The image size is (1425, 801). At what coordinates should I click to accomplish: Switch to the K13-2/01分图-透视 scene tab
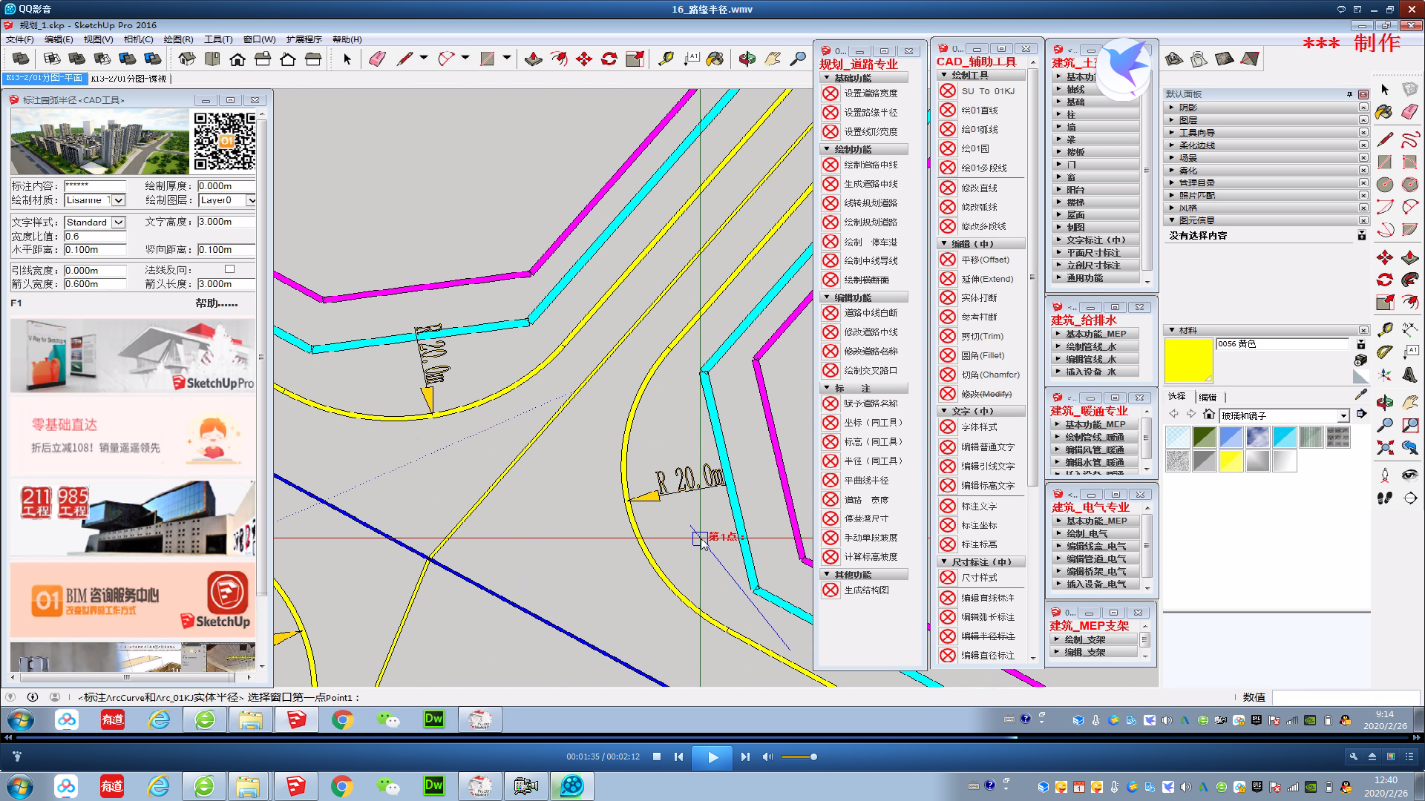click(x=128, y=79)
